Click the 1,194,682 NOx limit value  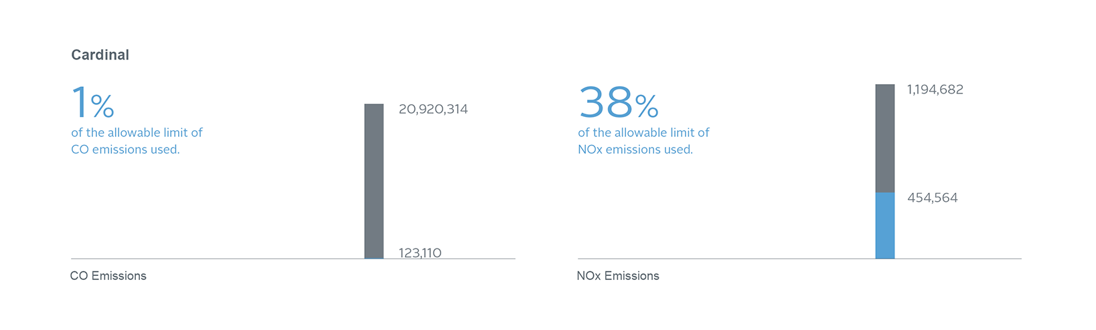[935, 90]
